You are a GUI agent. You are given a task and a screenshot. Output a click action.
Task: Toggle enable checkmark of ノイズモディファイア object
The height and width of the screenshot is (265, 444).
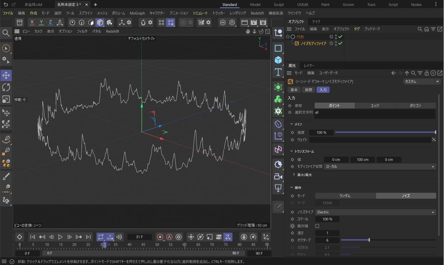340,43
